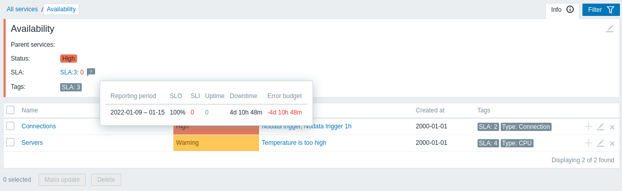Open the Filter tab

click(601, 10)
